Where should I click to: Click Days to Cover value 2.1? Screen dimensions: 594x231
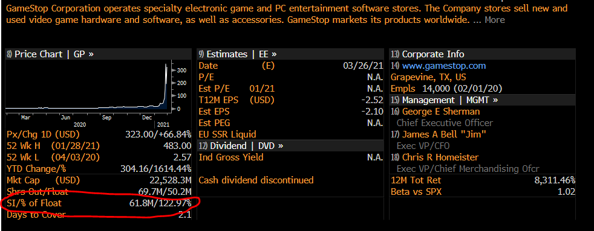184,215
